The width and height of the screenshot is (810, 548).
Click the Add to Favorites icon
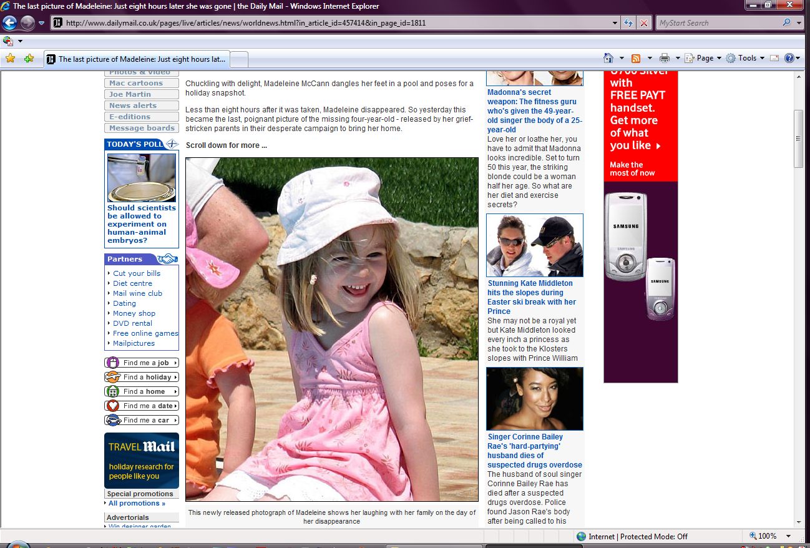click(x=29, y=59)
